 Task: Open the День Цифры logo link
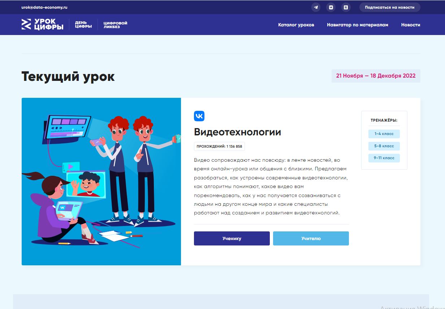click(83, 25)
